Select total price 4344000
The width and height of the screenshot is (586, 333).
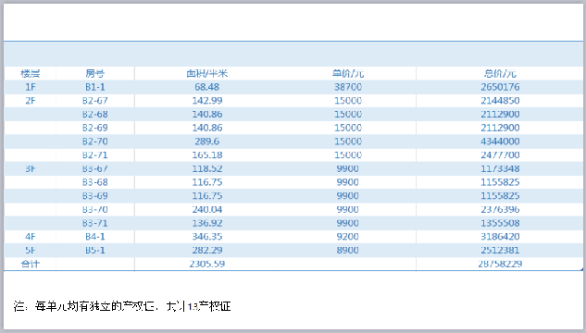[500, 142]
